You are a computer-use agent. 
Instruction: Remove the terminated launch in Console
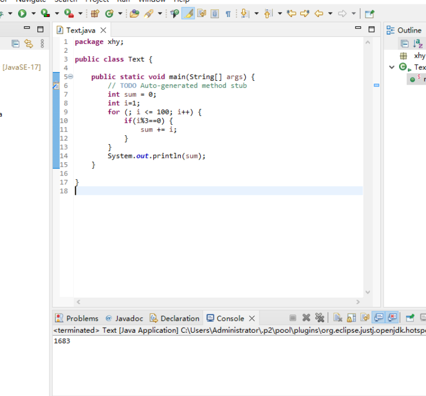306,318
